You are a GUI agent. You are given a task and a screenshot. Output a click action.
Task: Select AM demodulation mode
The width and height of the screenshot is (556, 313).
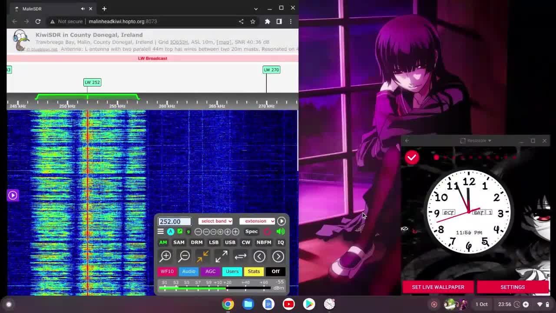pyautogui.click(x=163, y=243)
